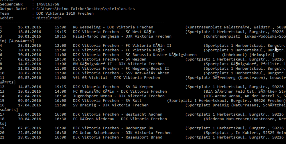286x144 pixels.
Task: Click the SequenceNR value 1458163758
Action: coord(48,4)
